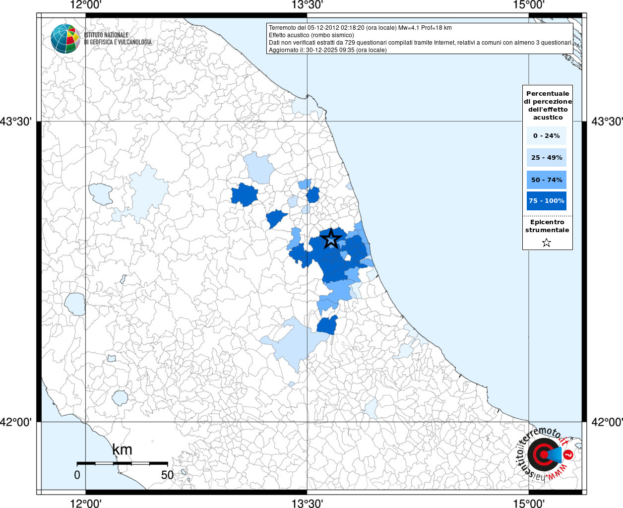Click the black epicenter star on the map
Viewport: 623px width, 508px height.
coord(331,239)
